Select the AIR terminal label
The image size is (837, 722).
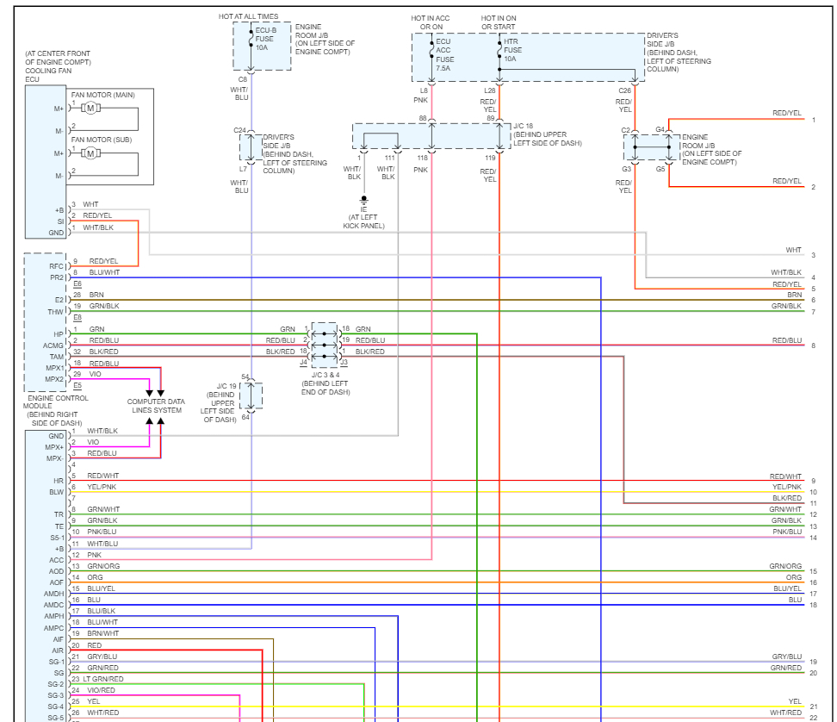coord(57,650)
